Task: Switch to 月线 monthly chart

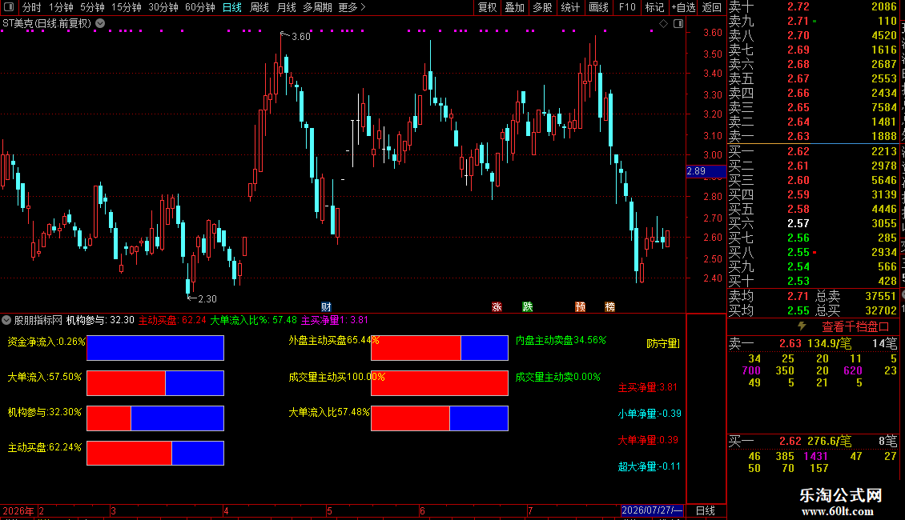Action: click(286, 7)
